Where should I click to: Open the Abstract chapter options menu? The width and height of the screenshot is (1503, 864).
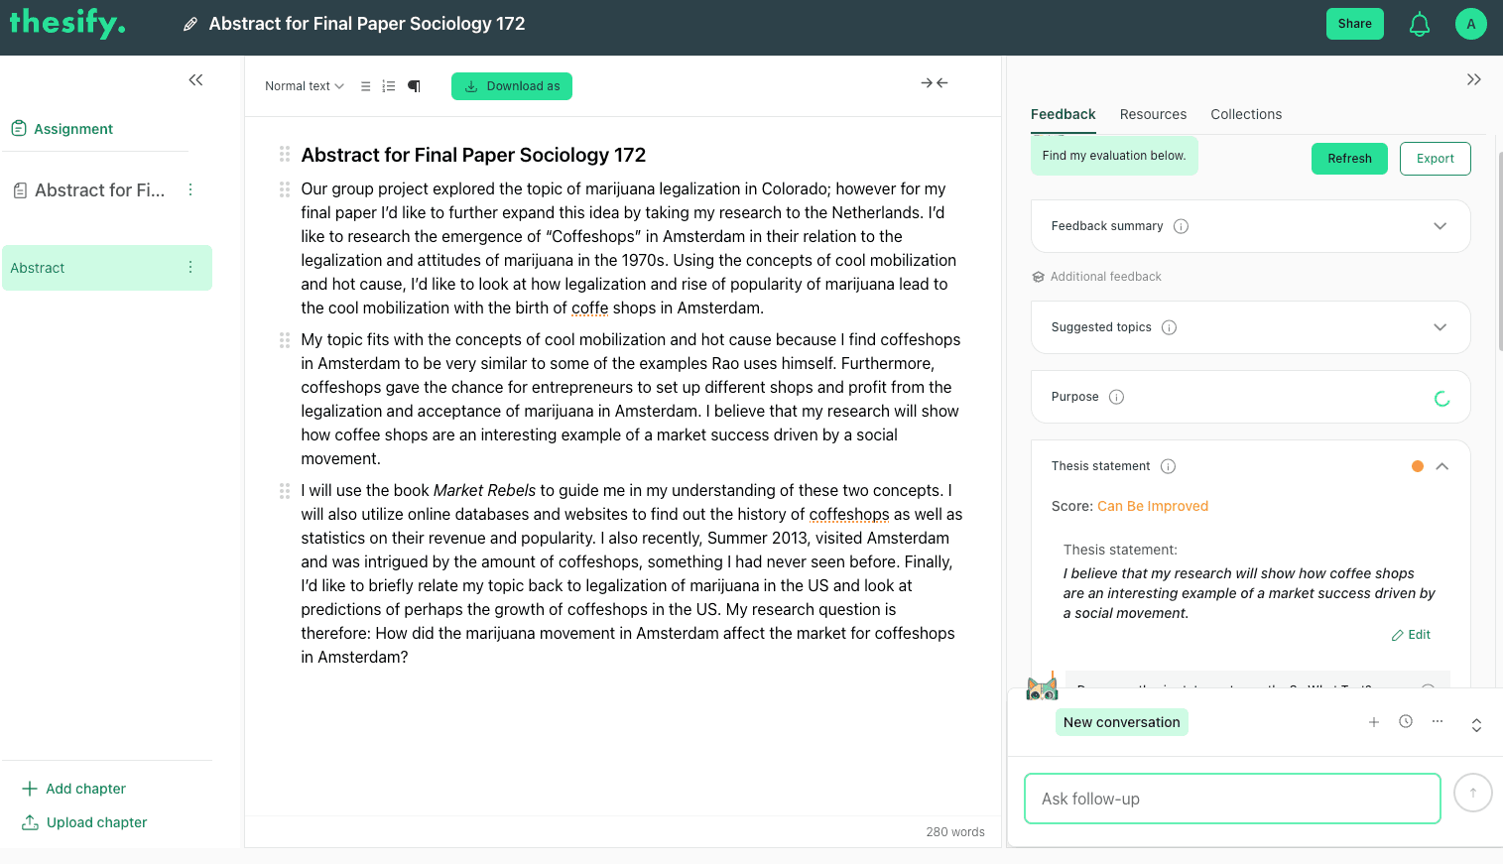[x=190, y=268]
